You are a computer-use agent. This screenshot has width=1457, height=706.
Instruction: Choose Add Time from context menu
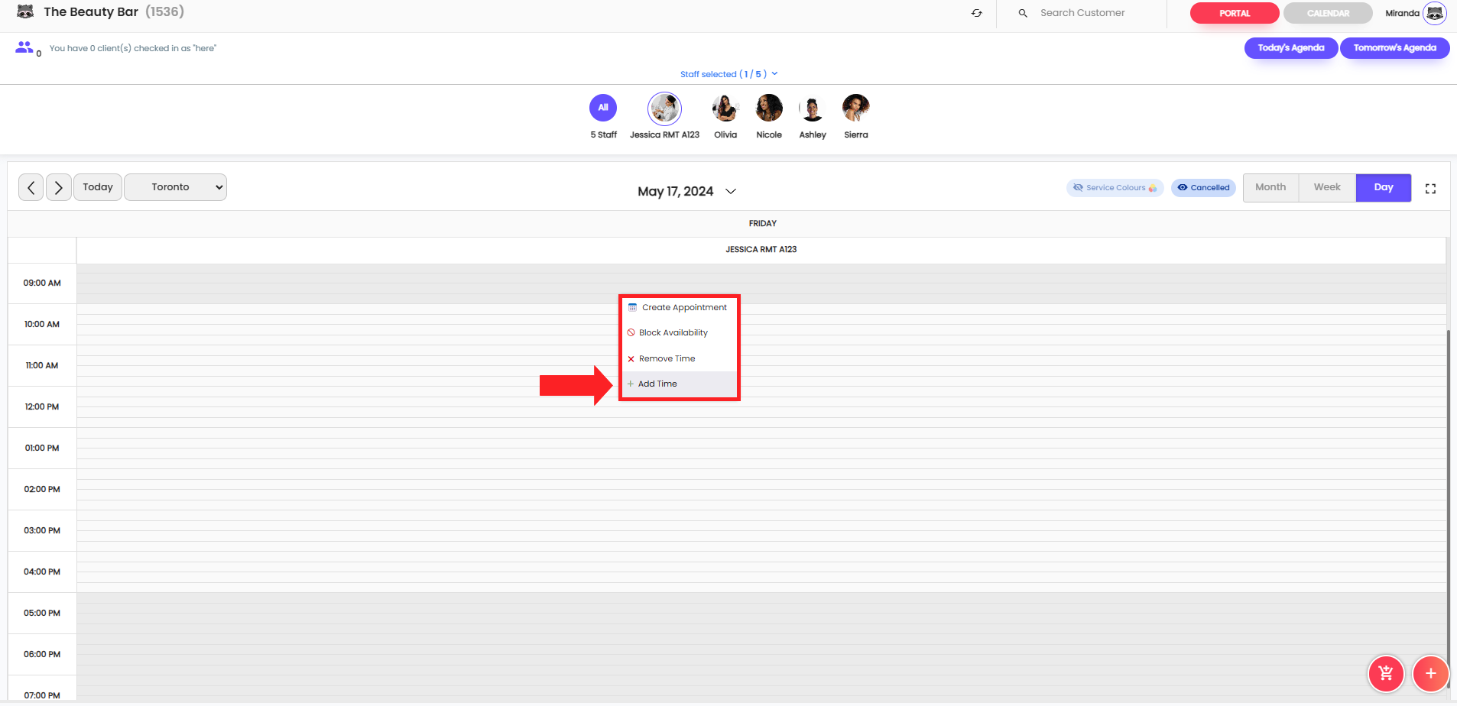pos(657,384)
